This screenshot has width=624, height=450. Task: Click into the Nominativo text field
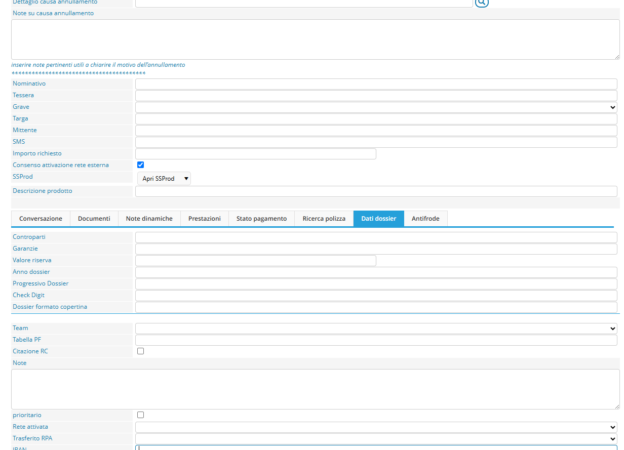click(376, 84)
